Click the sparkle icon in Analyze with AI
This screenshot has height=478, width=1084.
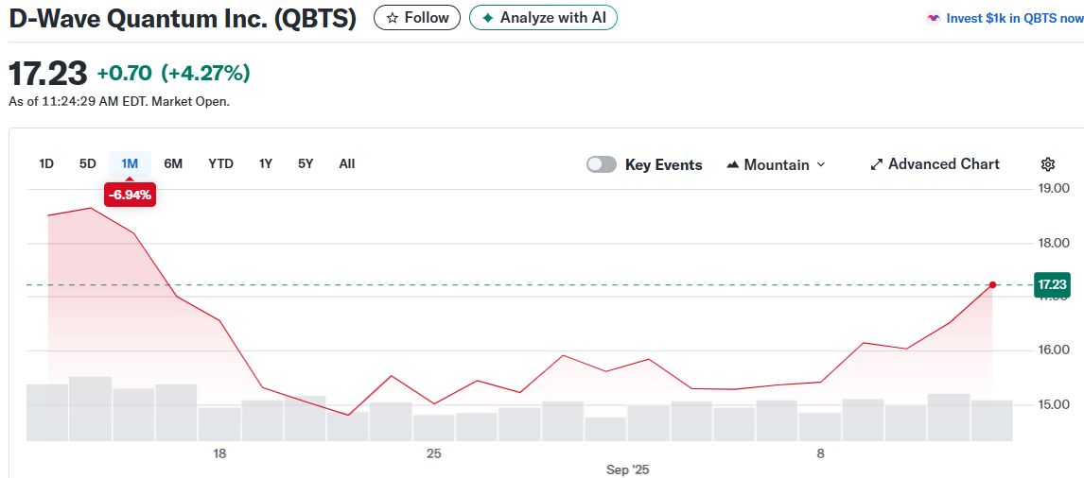click(x=488, y=18)
